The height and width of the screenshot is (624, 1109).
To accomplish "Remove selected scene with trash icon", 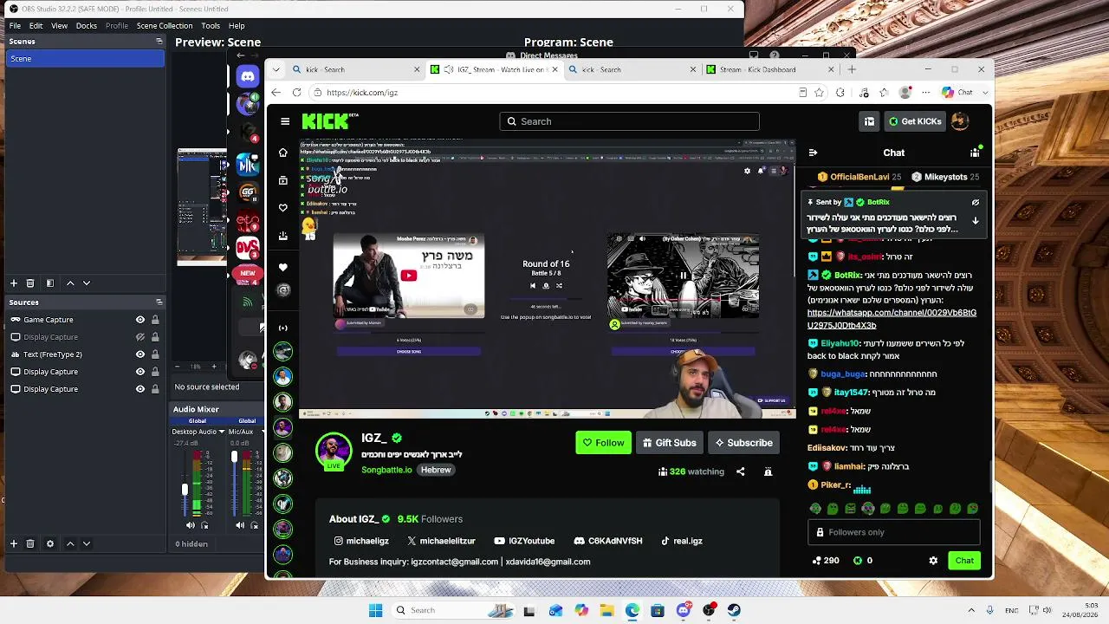I will click(x=30, y=283).
